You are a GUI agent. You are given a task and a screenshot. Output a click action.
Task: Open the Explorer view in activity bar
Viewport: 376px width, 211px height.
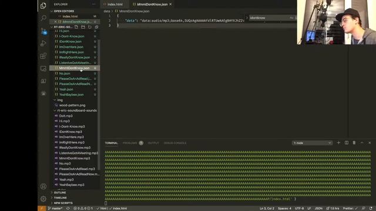[x=43, y=5]
